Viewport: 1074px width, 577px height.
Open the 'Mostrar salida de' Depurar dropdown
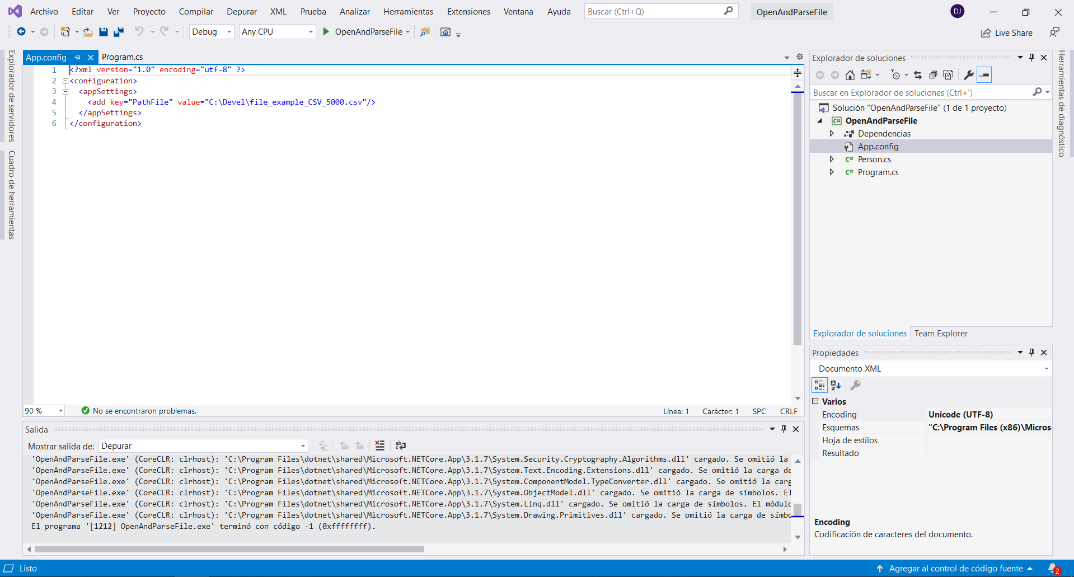(203, 446)
